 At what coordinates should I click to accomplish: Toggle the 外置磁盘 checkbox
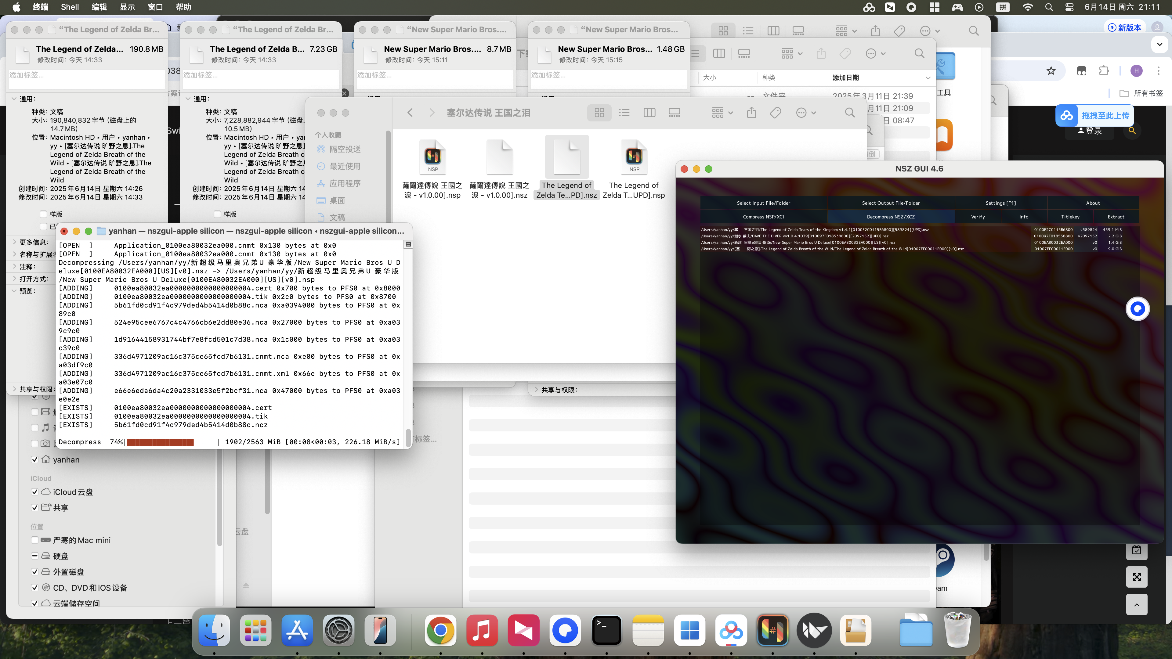pyautogui.click(x=34, y=572)
